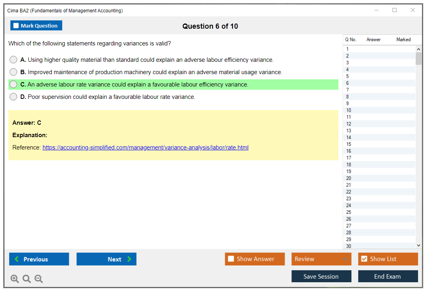Viewport: 428px width, 293px height.
Task: Click the End Exam button
Action: 388,276
